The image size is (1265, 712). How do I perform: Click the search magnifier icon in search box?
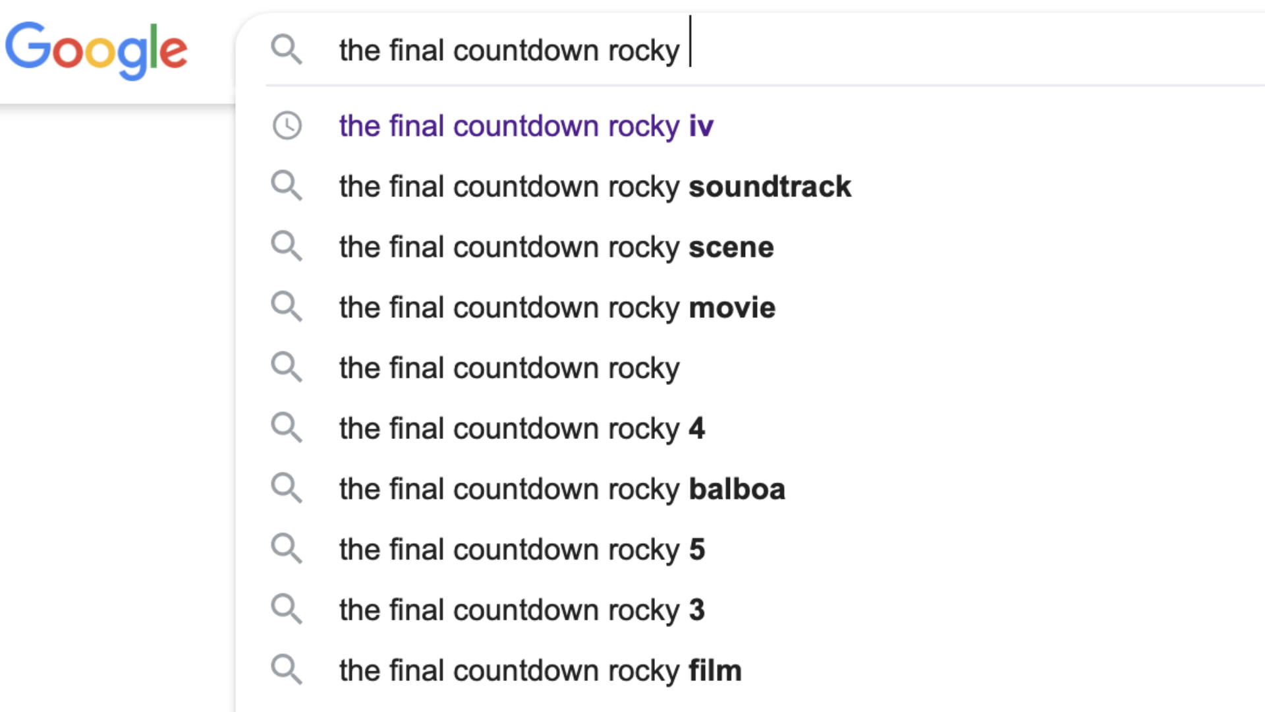pyautogui.click(x=287, y=50)
